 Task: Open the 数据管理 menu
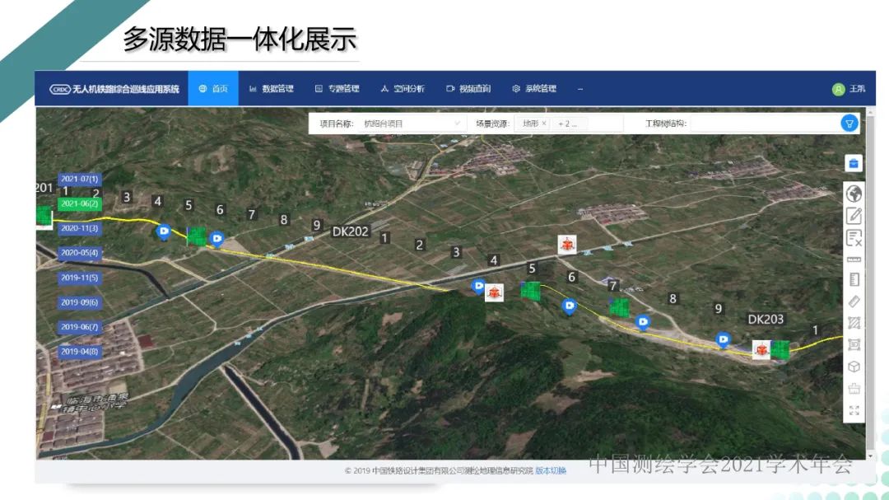(271, 89)
